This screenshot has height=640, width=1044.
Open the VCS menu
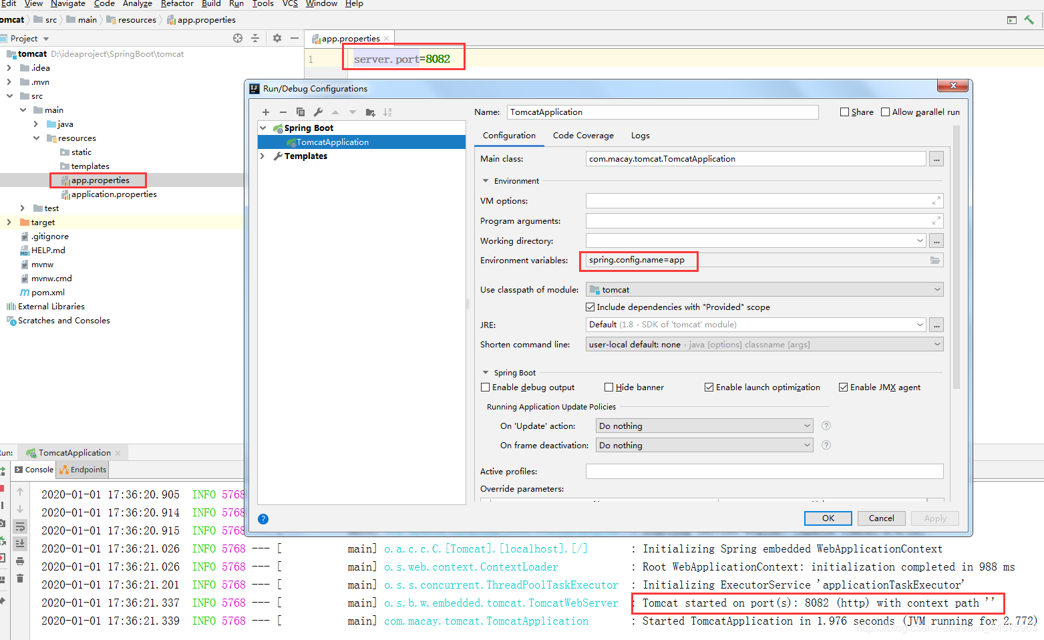(x=290, y=3)
